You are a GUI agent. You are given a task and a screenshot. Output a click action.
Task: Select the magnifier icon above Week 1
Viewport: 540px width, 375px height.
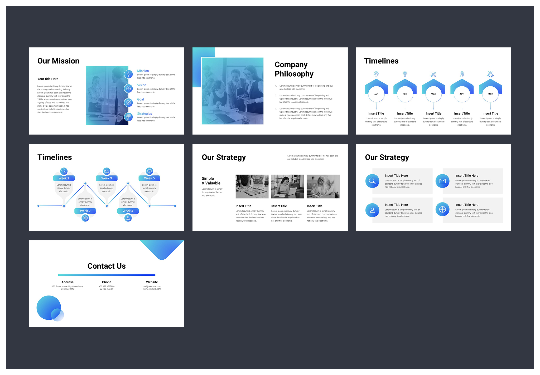click(x=64, y=171)
